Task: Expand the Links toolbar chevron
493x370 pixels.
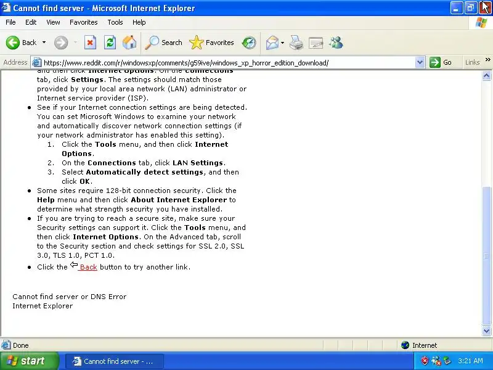Action: [488, 60]
